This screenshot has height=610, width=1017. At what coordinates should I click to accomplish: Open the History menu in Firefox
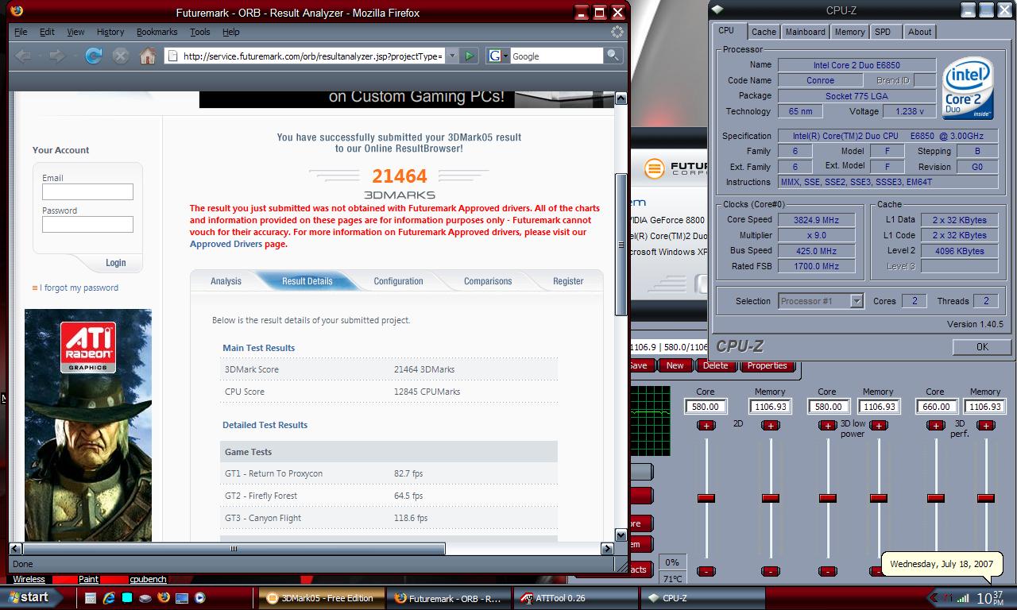(110, 32)
